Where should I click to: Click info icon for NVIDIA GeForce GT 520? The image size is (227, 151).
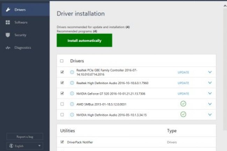tap(72, 93)
